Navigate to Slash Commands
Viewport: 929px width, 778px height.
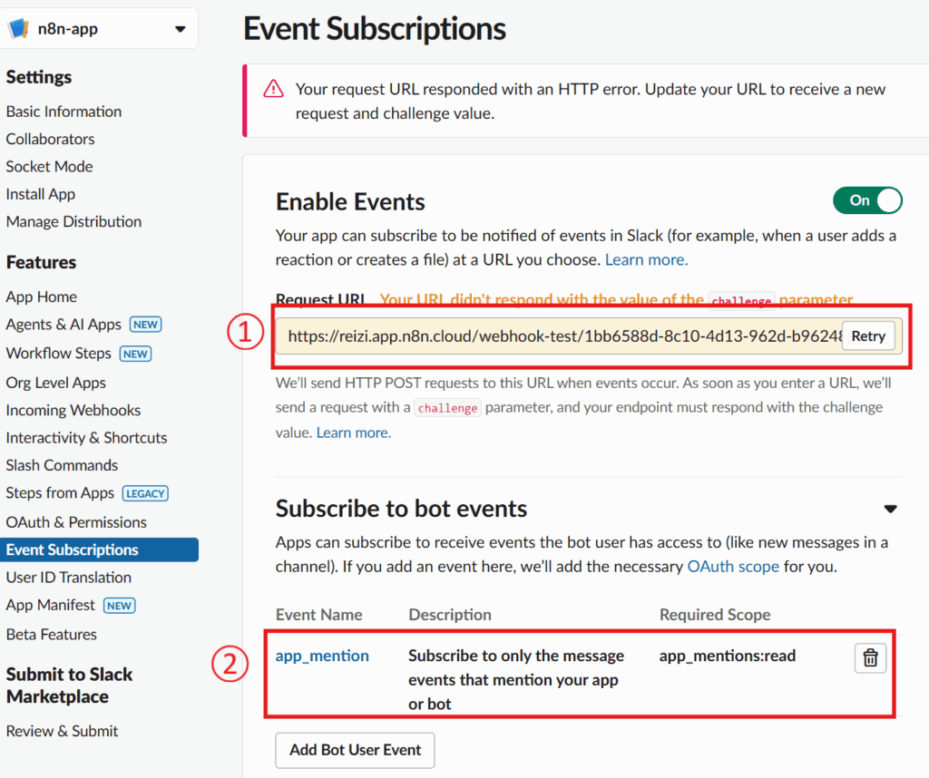[62, 465]
